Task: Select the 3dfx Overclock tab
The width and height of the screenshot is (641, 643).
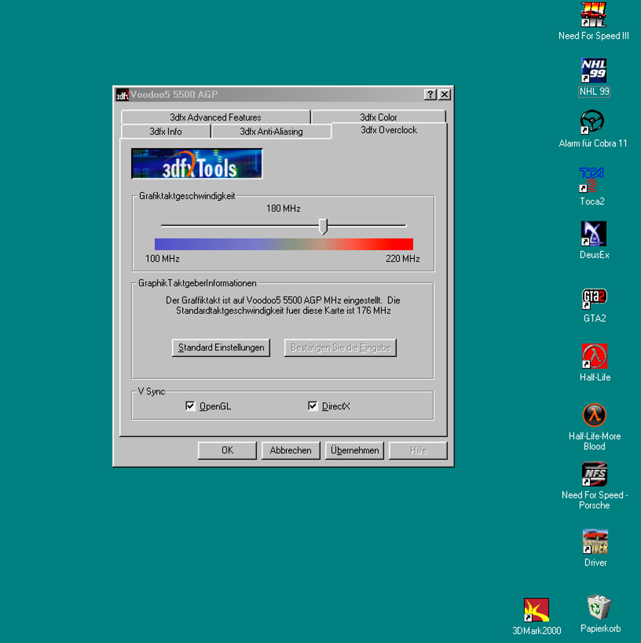Action: coord(389,130)
